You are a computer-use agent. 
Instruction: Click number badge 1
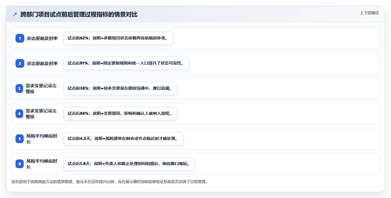point(20,38)
